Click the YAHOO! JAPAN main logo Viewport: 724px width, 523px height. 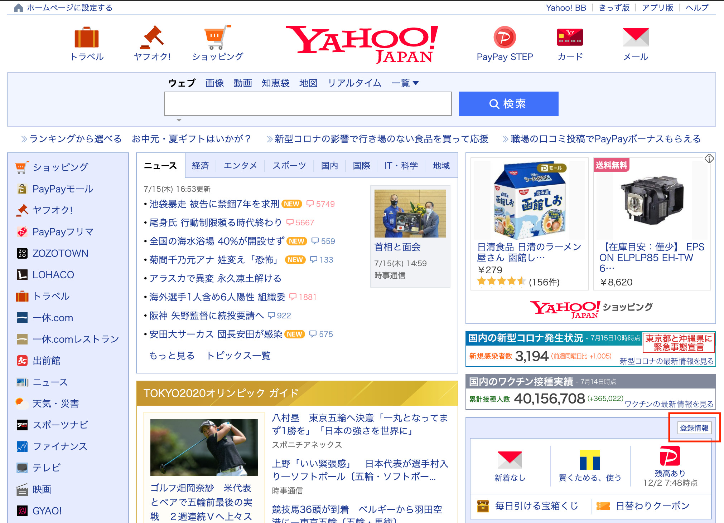[362, 45]
